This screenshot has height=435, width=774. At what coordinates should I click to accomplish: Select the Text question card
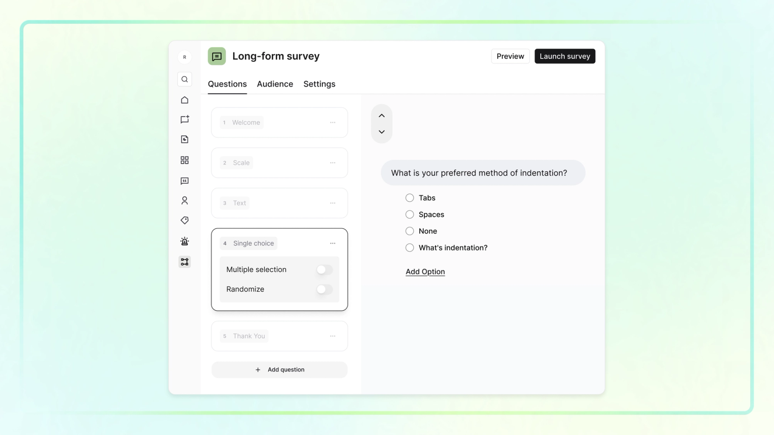pyautogui.click(x=279, y=203)
